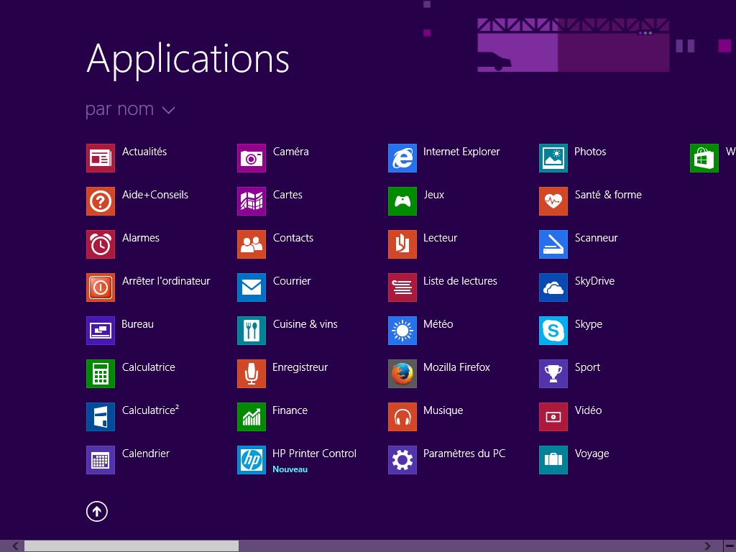
Task: Open the Windows Store icon
Action: tap(704, 158)
